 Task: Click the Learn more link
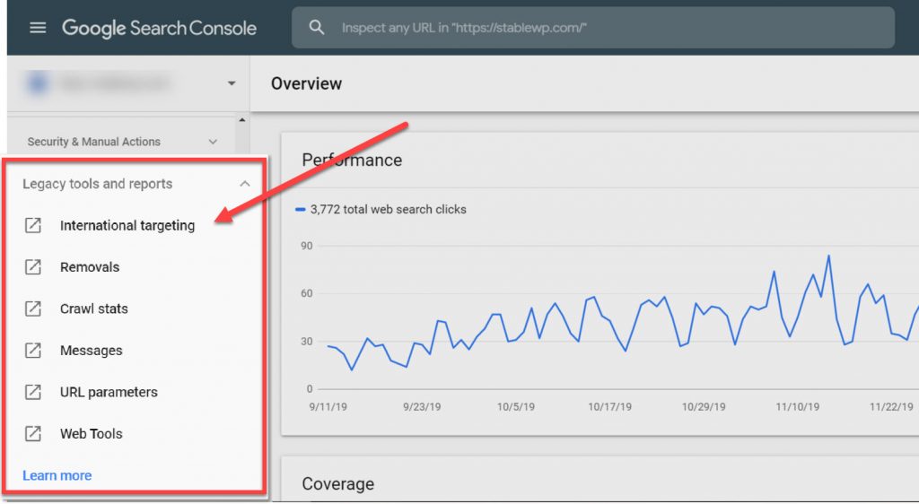pos(57,475)
